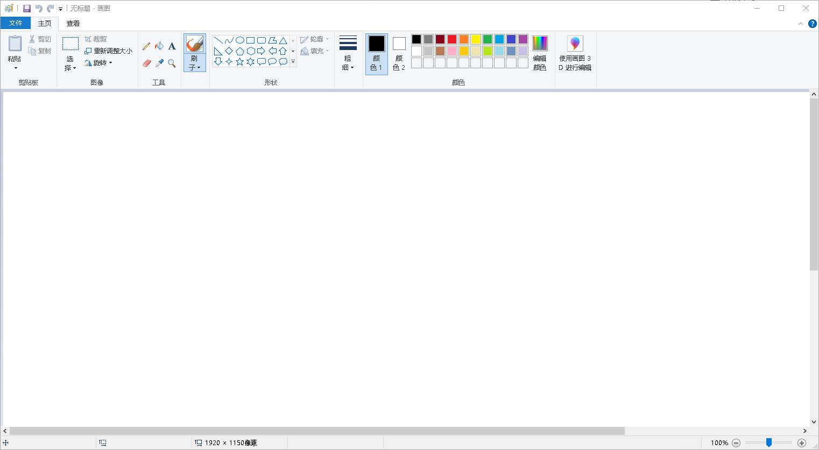Select the Pencil tool
The width and height of the screenshot is (819, 450).
(146, 46)
